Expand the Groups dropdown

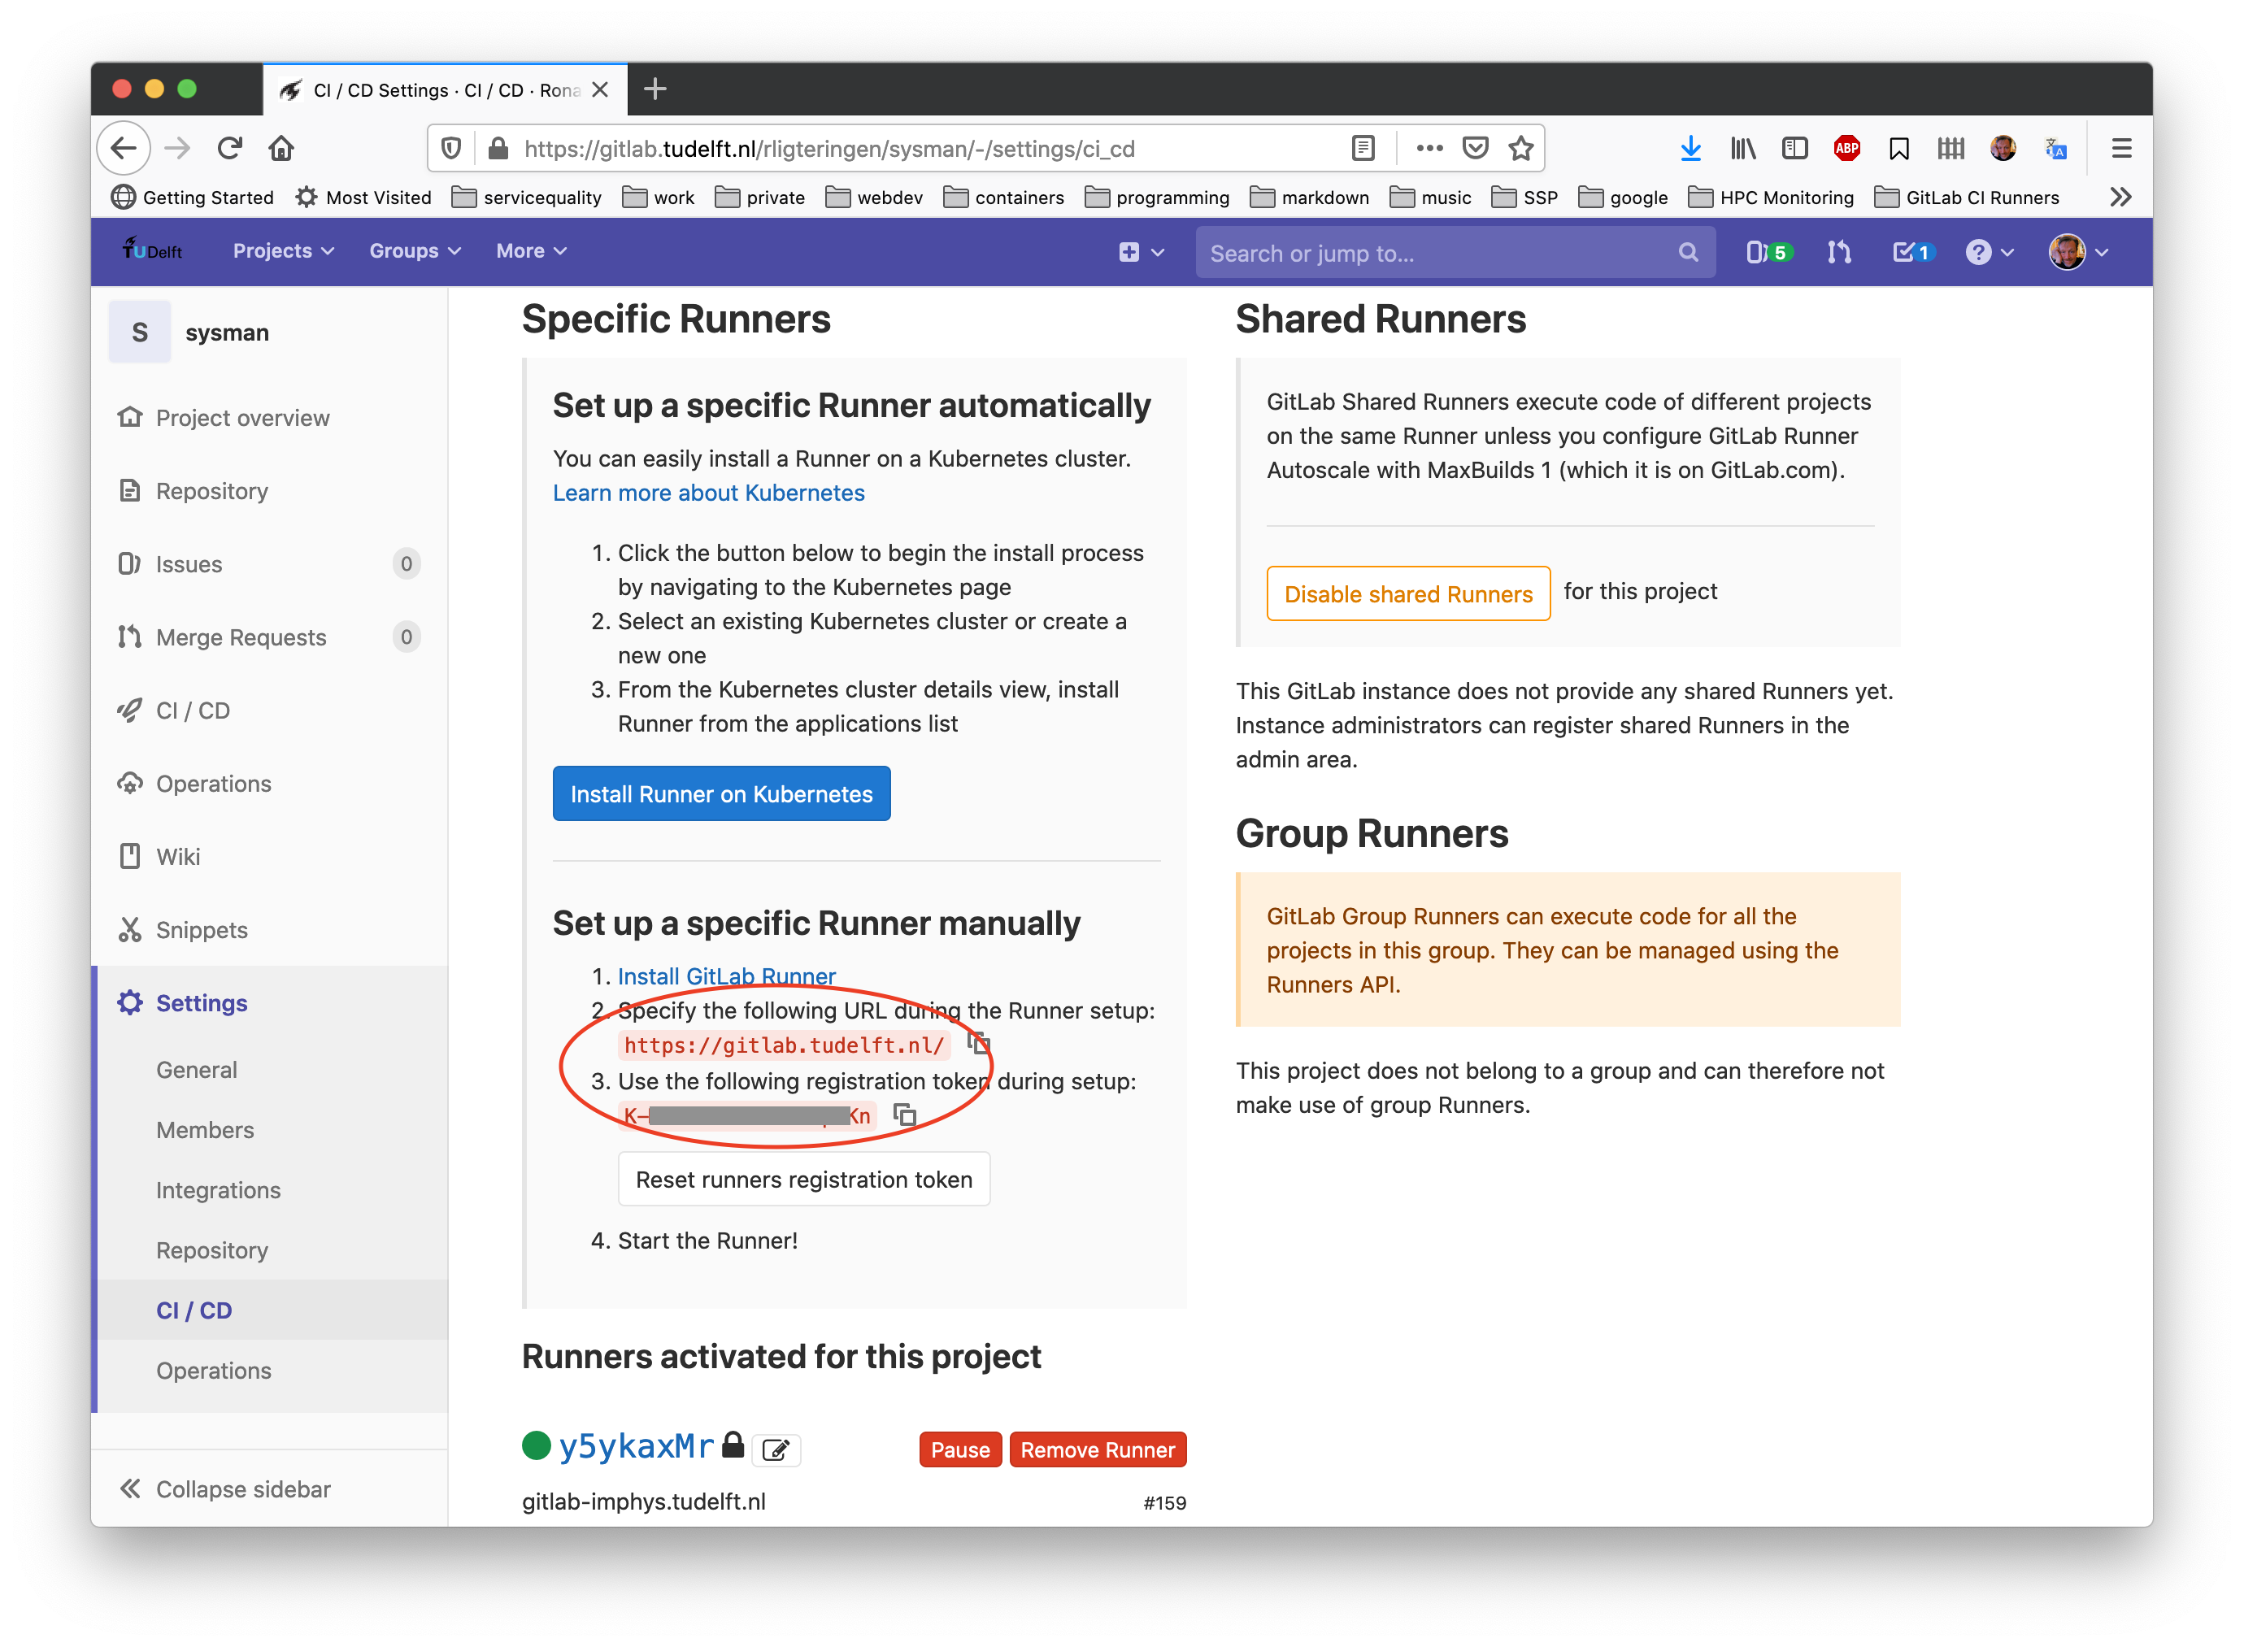415,251
